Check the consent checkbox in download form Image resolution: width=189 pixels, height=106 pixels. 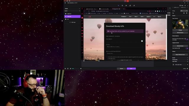point(107,57)
